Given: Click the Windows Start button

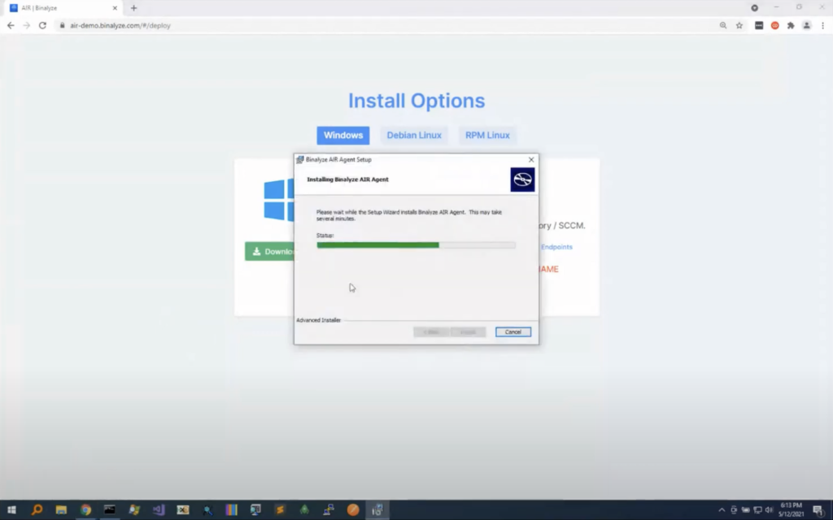Looking at the screenshot, I should click(x=11, y=510).
